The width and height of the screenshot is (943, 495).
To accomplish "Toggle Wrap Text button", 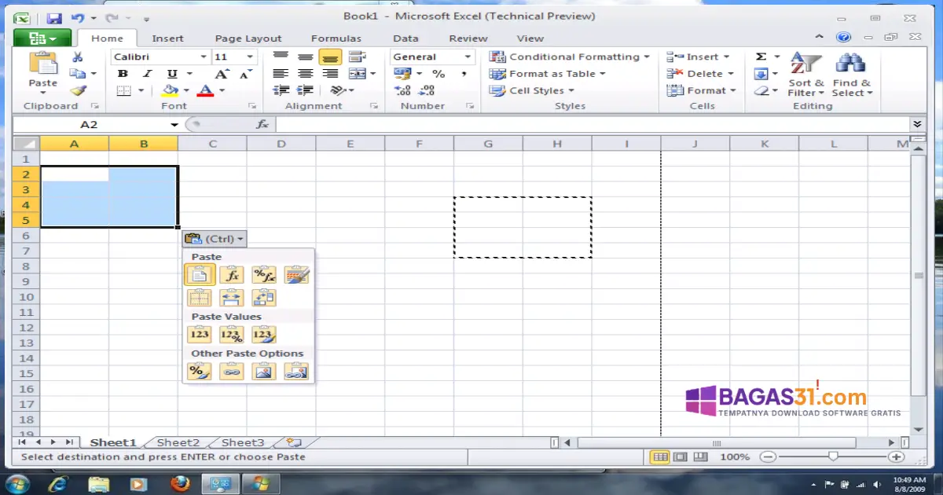I will point(358,57).
